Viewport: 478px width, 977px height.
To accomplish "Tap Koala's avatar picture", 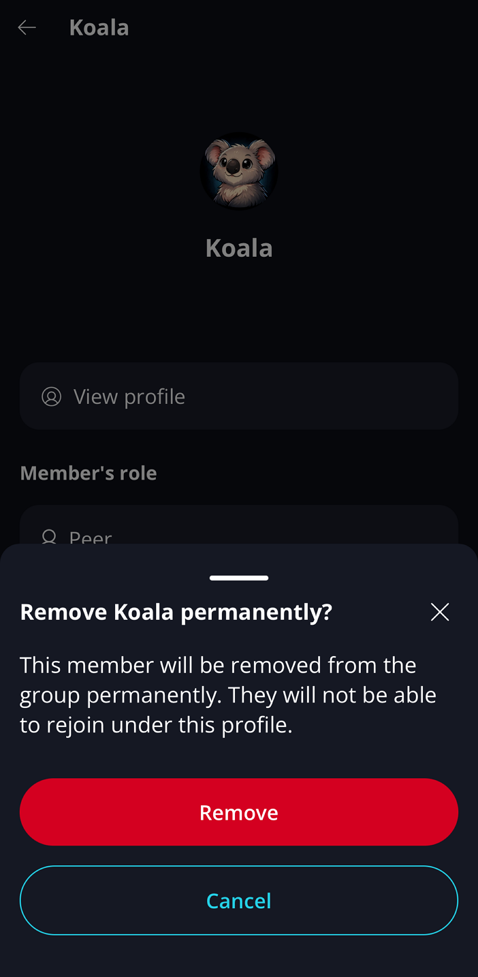I will pos(239,170).
